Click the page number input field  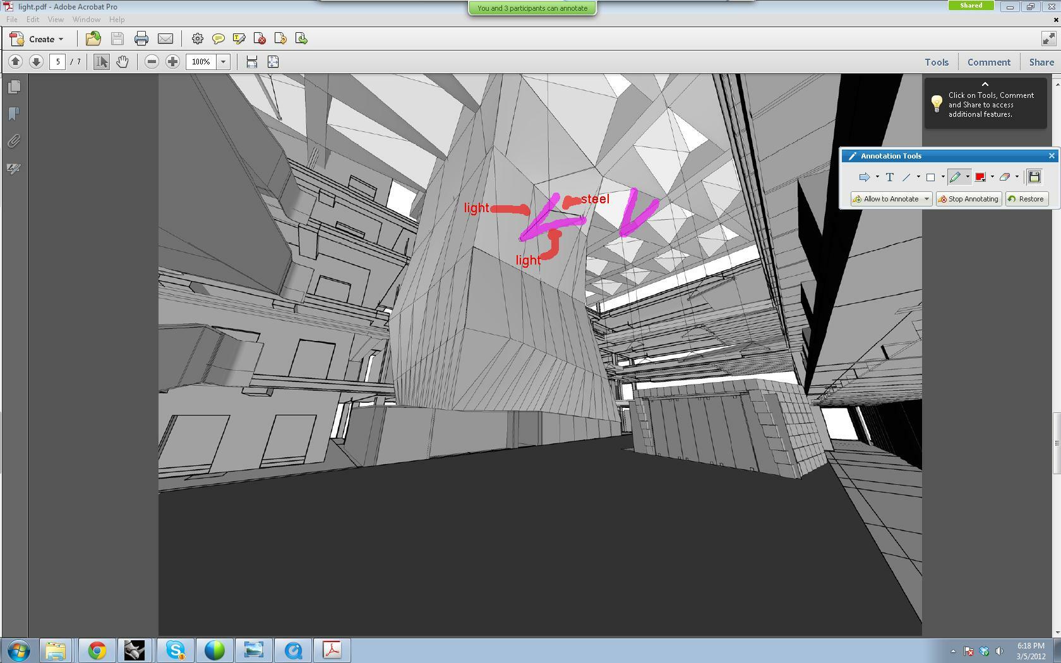[x=57, y=62]
